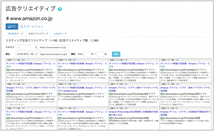Click the 広告クリエイティブ page heading

pyautogui.click(x=31, y=9)
